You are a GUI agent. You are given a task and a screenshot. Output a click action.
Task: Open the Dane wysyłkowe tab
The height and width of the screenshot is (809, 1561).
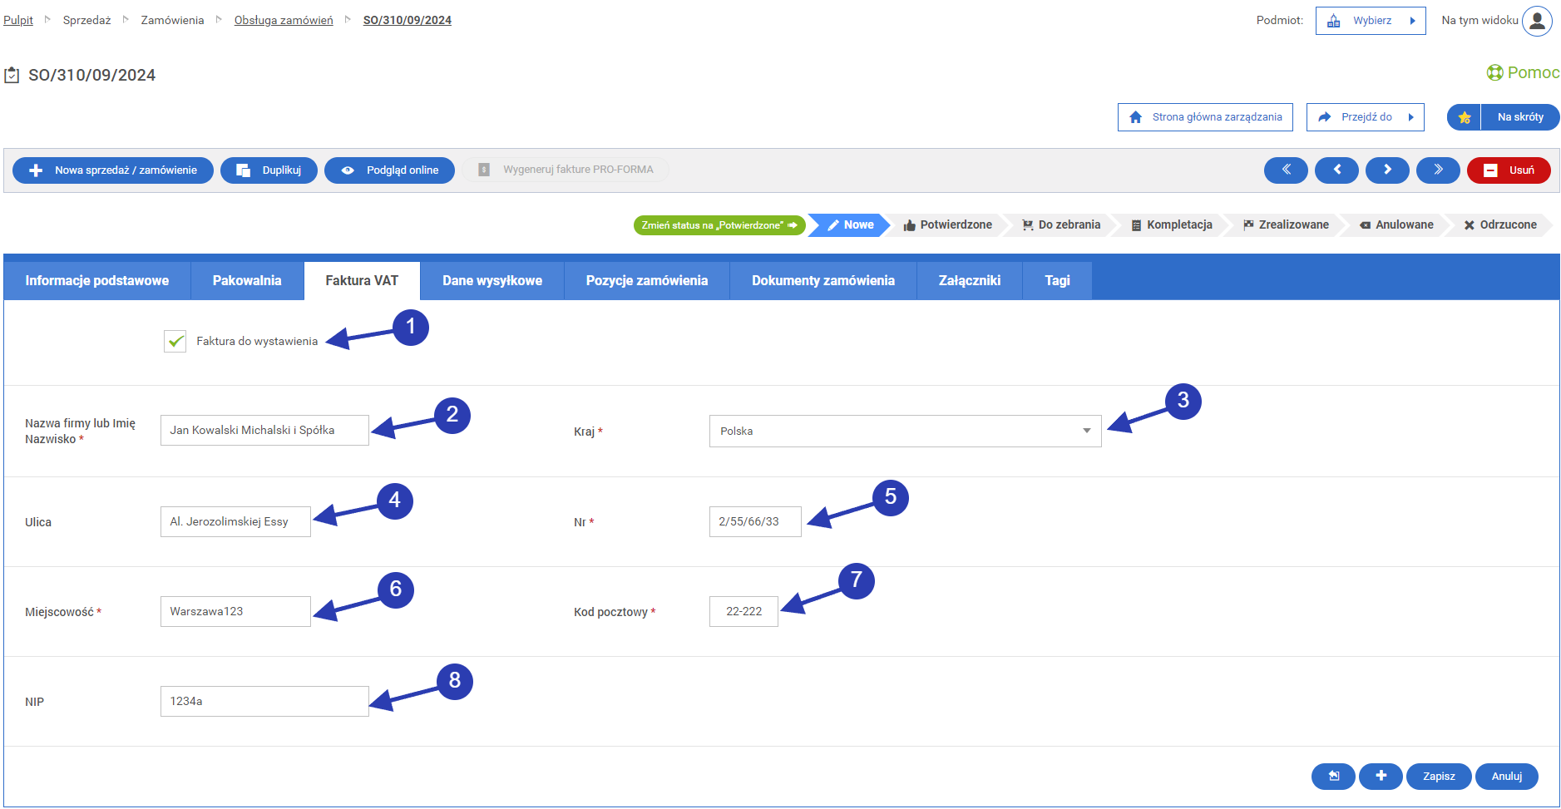coord(492,281)
